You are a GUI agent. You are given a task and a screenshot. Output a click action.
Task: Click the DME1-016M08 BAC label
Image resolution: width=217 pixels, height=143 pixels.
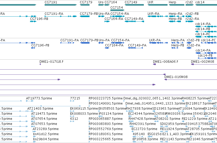(x=176, y=77)
